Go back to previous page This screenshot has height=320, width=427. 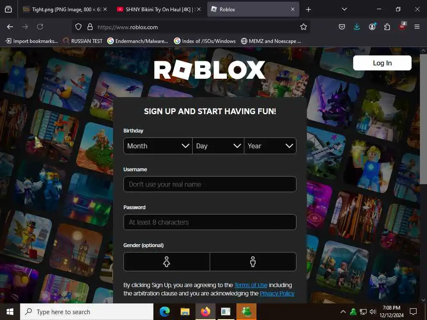pyautogui.click(x=10, y=27)
